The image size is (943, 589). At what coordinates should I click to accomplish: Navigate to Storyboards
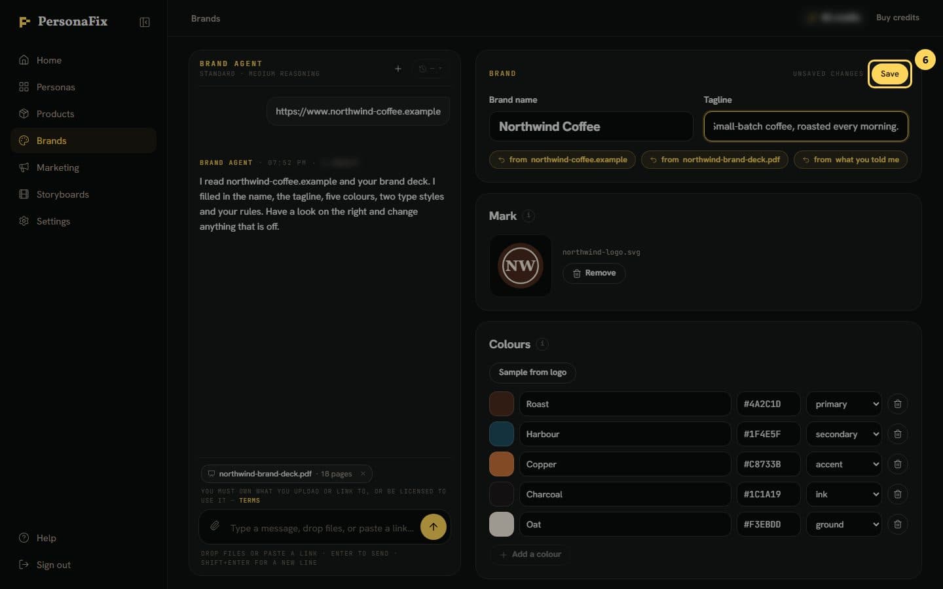point(83,194)
